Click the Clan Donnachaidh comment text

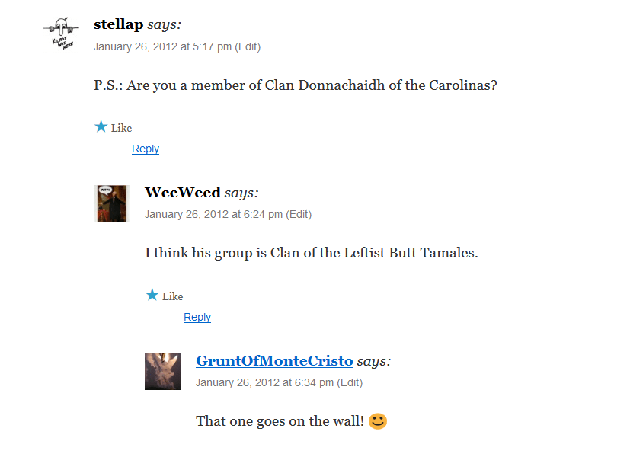296,85
